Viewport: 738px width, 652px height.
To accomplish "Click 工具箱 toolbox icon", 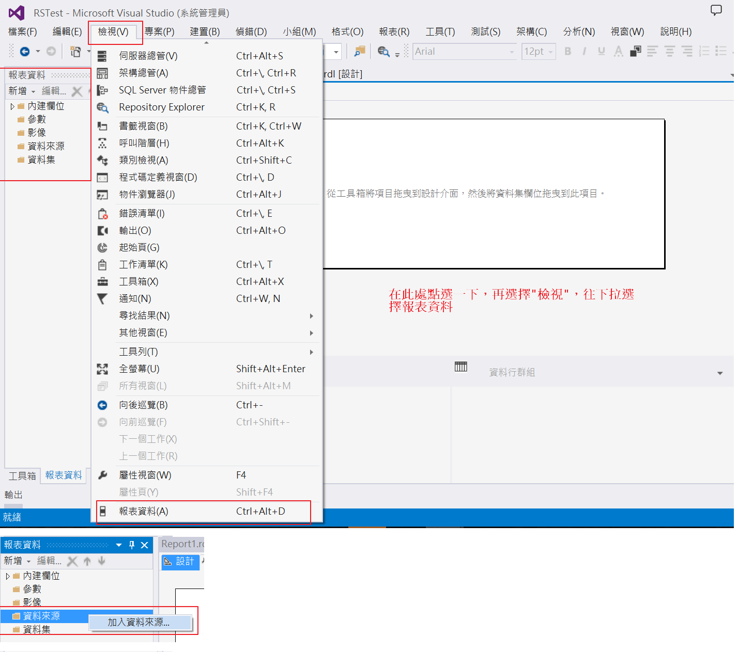I will click(102, 282).
